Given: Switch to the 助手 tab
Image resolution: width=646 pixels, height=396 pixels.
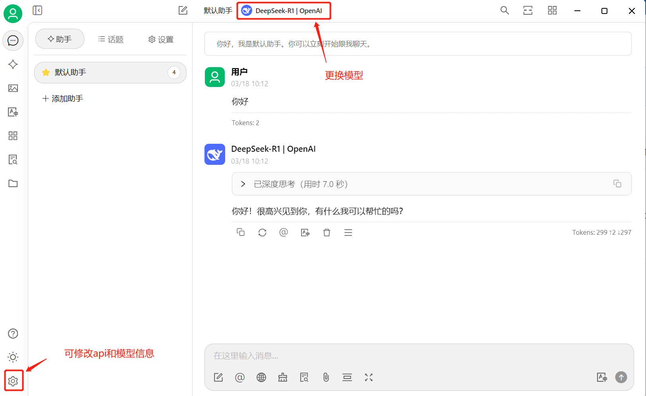Looking at the screenshot, I should [60, 39].
